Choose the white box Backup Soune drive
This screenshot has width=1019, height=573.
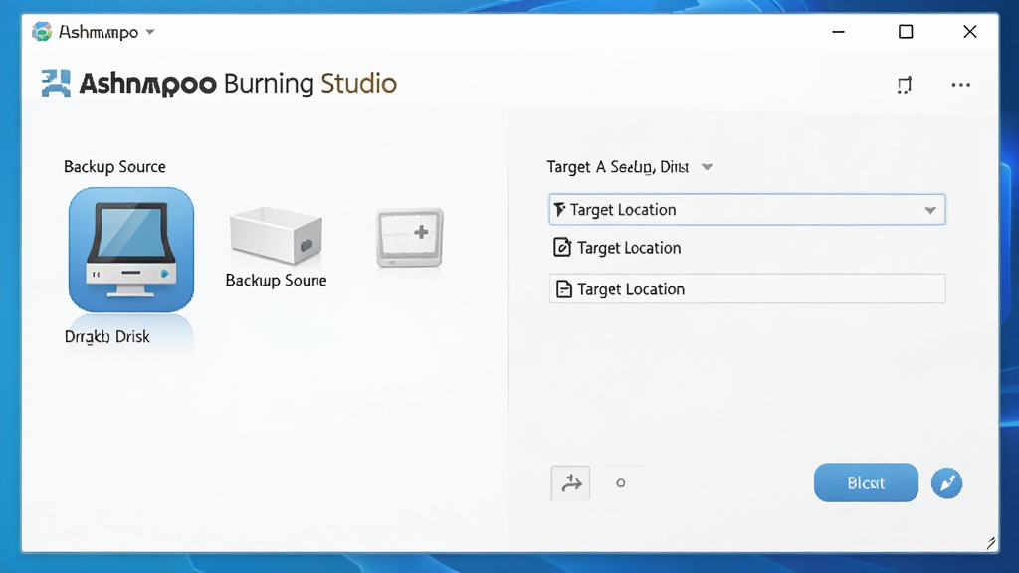276,235
